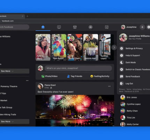
Task: Go to the Home feed tab
Action: coord(43,27)
